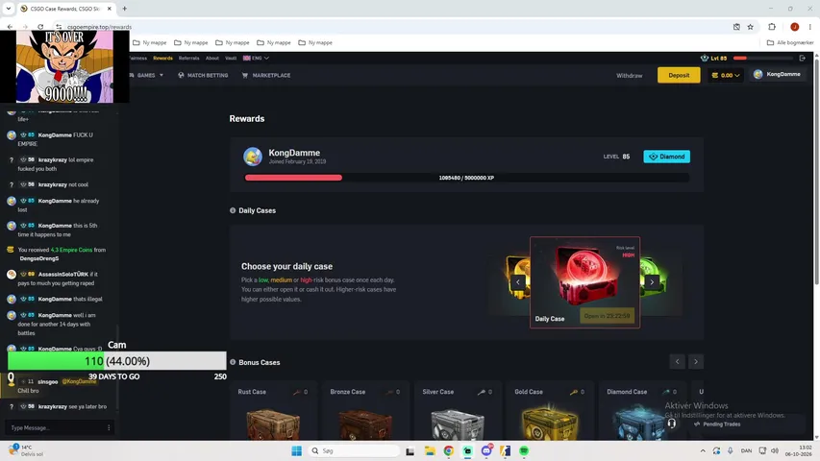Open the first Ny mappe bookmark folder

click(x=150, y=42)
